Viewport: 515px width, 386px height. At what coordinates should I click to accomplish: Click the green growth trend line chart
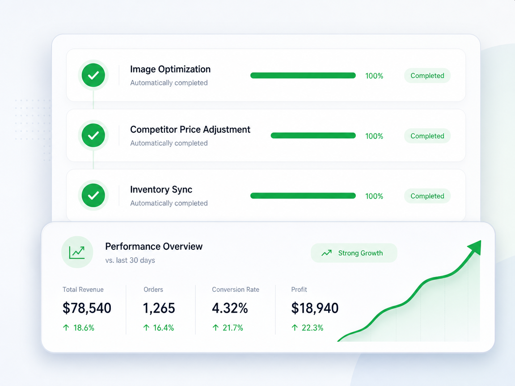409,291
